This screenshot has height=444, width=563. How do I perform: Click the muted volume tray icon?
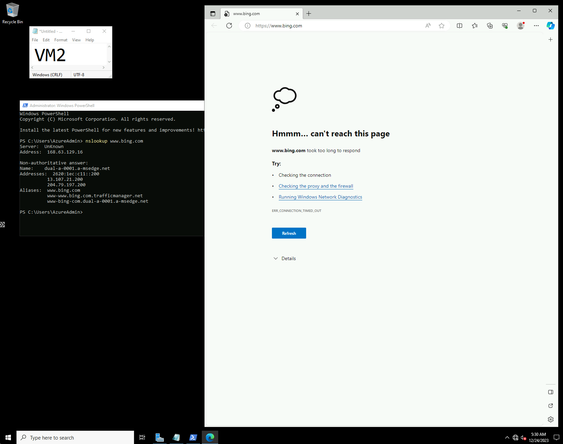click(x=524, y=438)
